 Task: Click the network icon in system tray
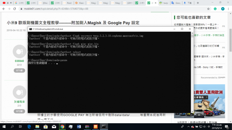pos(201,126)
